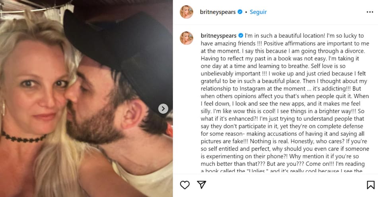Open the three-dot more options menu
Image resolution: width=378 pixels, height=197 pixels.
pos(370,12)
